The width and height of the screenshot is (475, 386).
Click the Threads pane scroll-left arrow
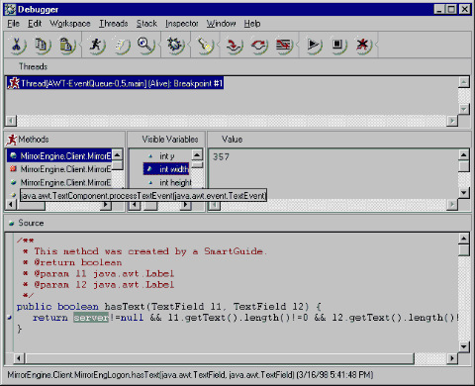tap(11, 121)
